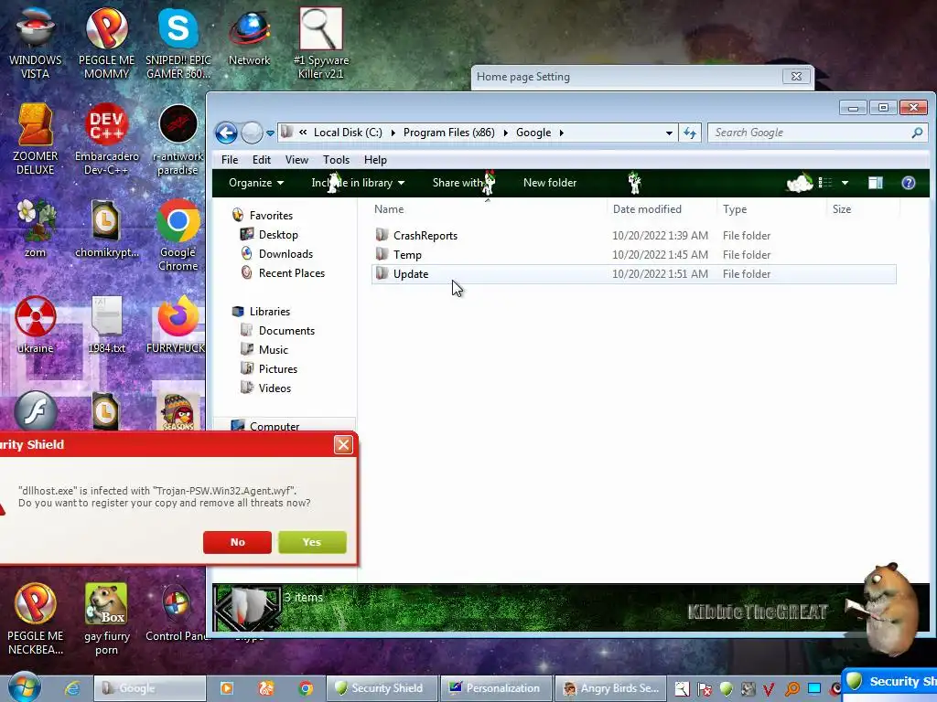
Task: Select the chomikrypt desktop icon
Action: (106, 229)
